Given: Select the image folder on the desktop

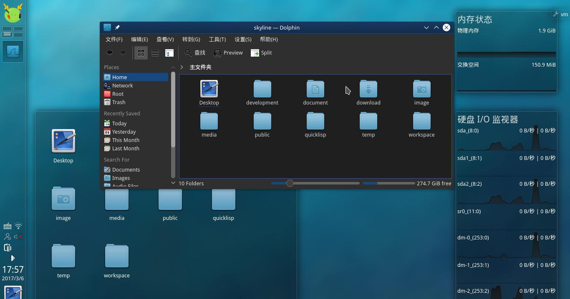Looking at the screenshot, I should (63, 204).
